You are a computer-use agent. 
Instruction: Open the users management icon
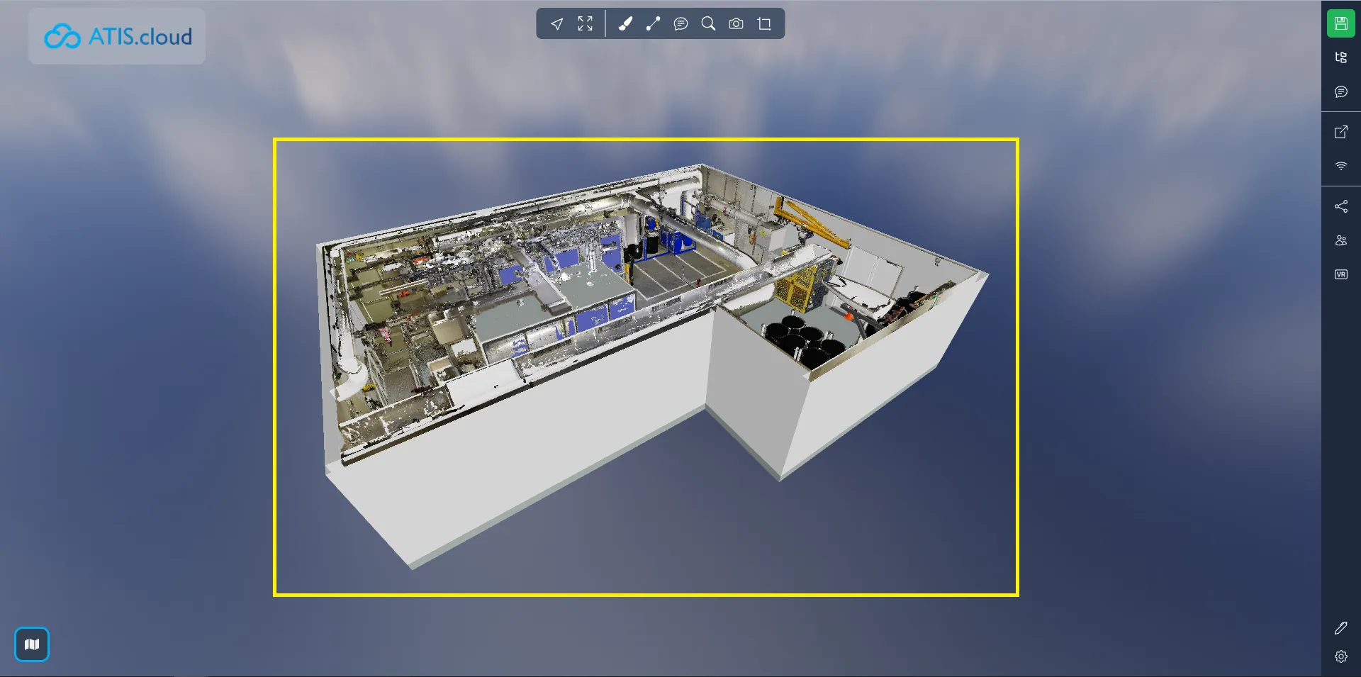(x=1340, y=240)
